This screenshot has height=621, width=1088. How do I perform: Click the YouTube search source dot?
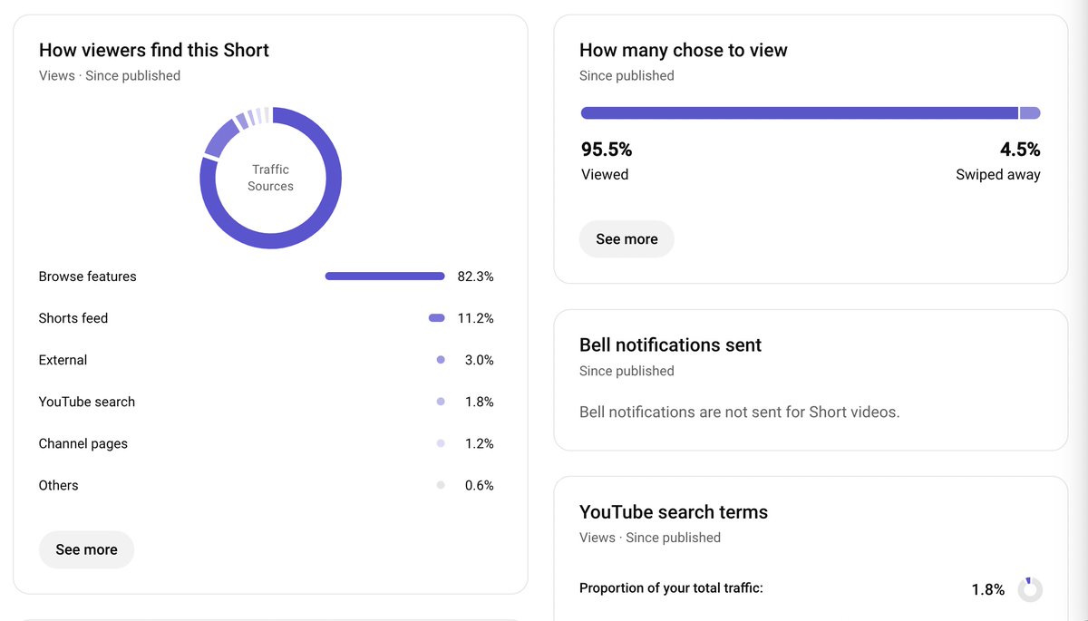point(441,402)
